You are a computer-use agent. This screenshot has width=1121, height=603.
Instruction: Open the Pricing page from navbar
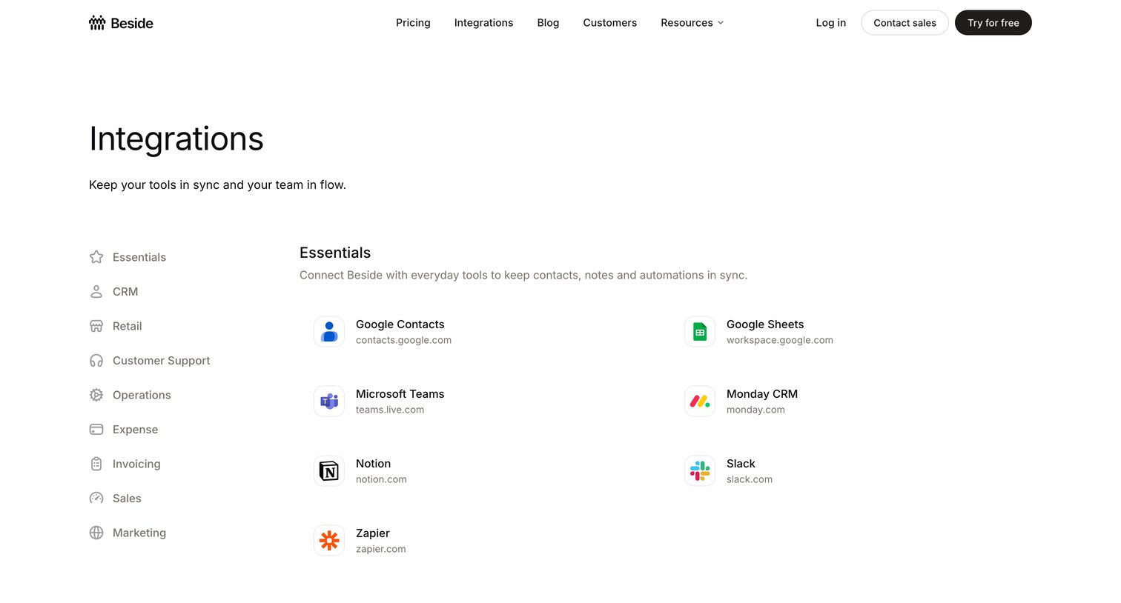pyautogui.click(x=413, y=23)
